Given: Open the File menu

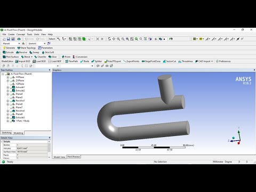Looking at the screenshot, I should pyautogui.click(x=4, y=34).
